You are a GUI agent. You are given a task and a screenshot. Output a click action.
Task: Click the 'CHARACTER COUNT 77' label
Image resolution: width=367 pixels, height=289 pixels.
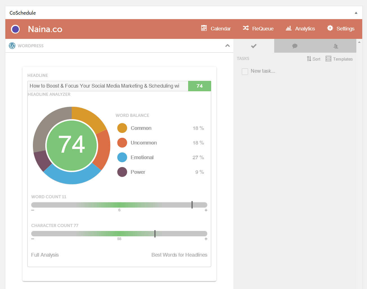[x=55, y=226]
